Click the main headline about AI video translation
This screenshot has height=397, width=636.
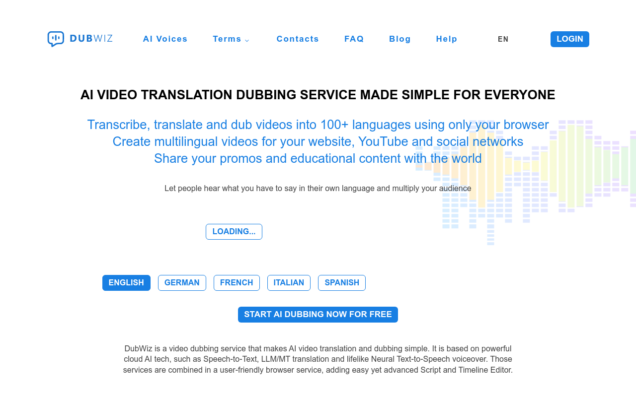318,95
